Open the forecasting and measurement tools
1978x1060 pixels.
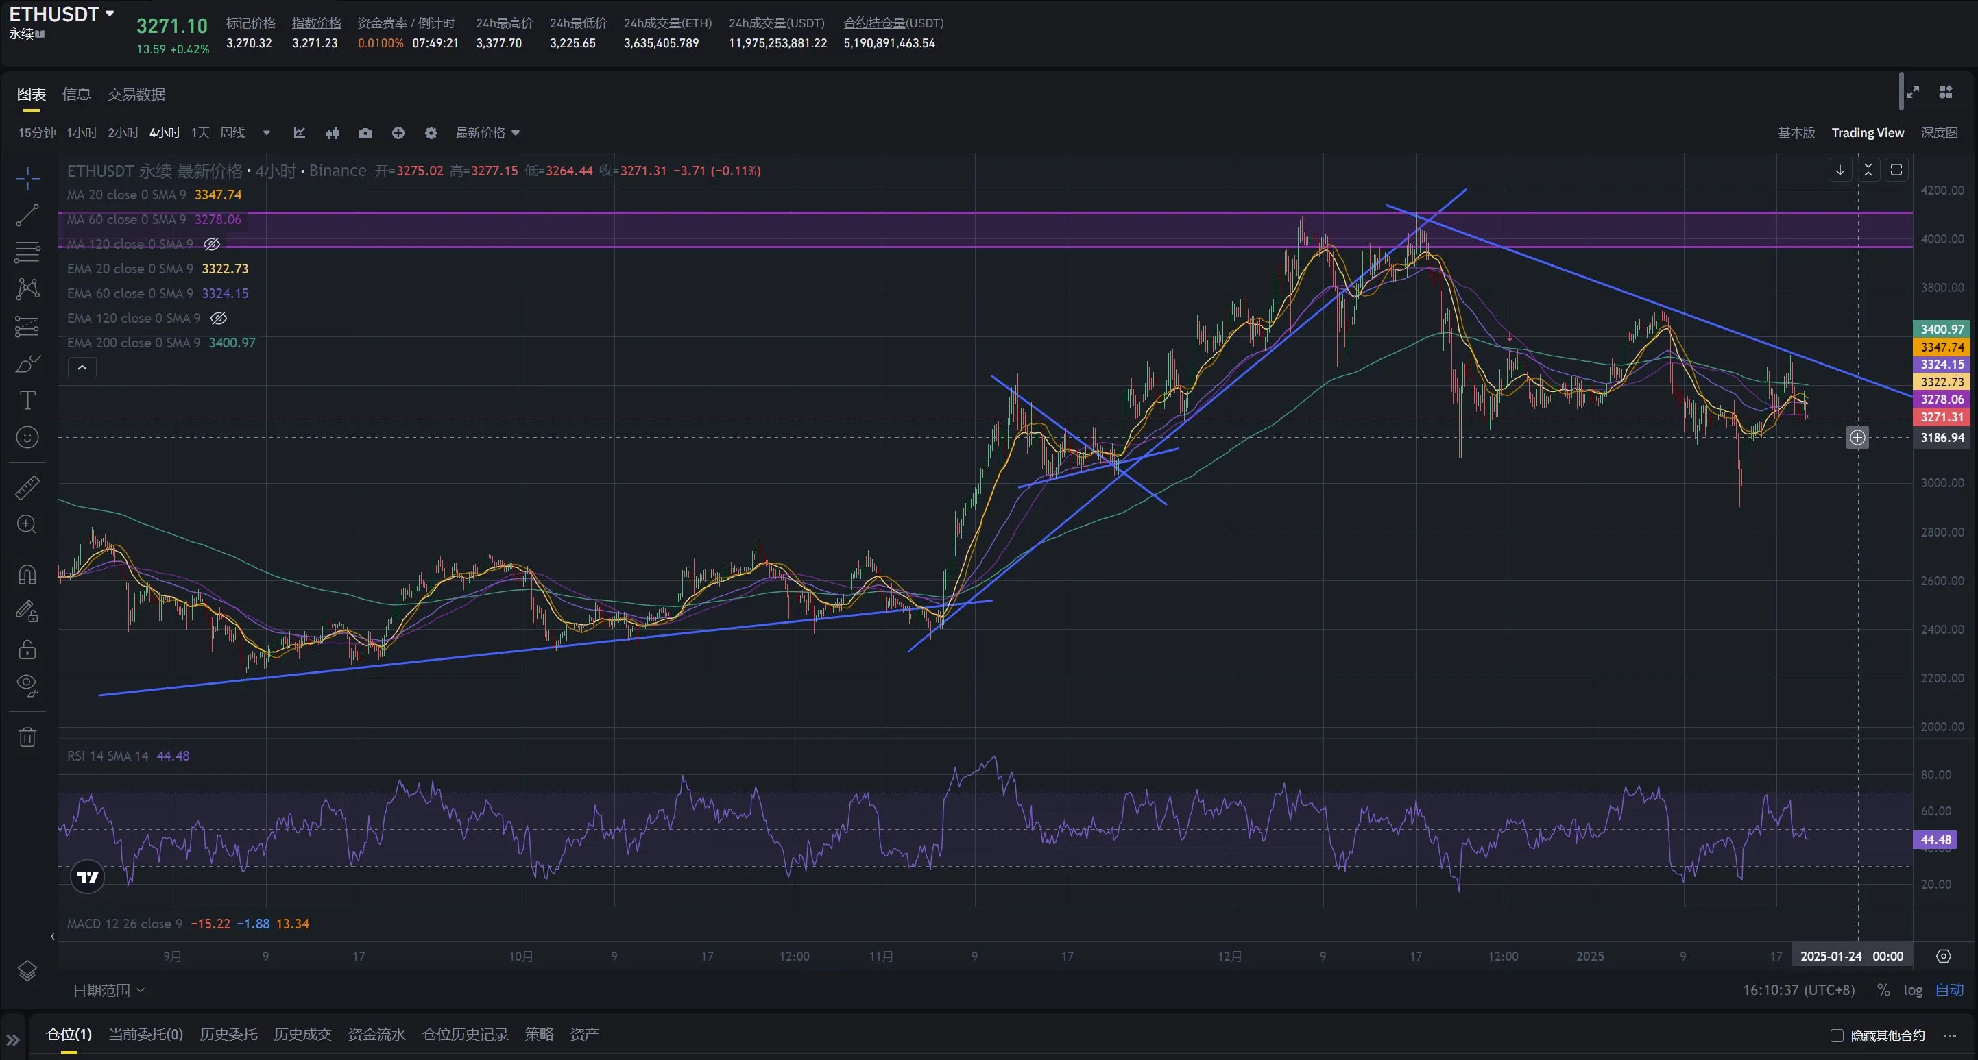click(x=27, y=326)
